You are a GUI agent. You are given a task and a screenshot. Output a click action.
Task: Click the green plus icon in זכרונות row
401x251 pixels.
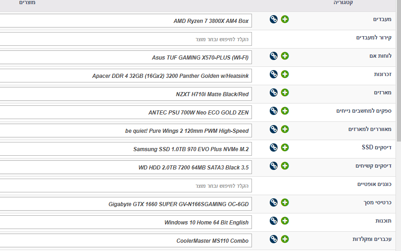tap(285, 74)
